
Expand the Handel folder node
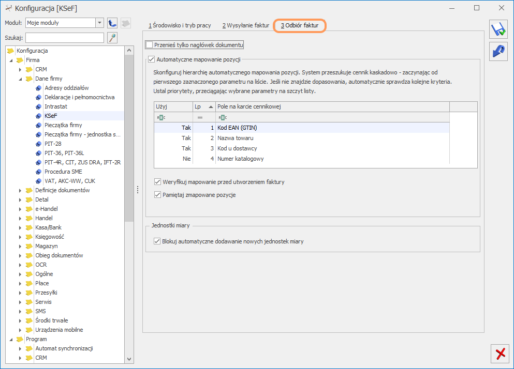pyautogui.click(x=20, y=218)
